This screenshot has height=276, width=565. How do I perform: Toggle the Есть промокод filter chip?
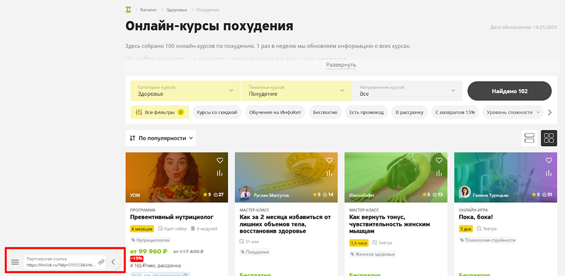click(367, 113)
